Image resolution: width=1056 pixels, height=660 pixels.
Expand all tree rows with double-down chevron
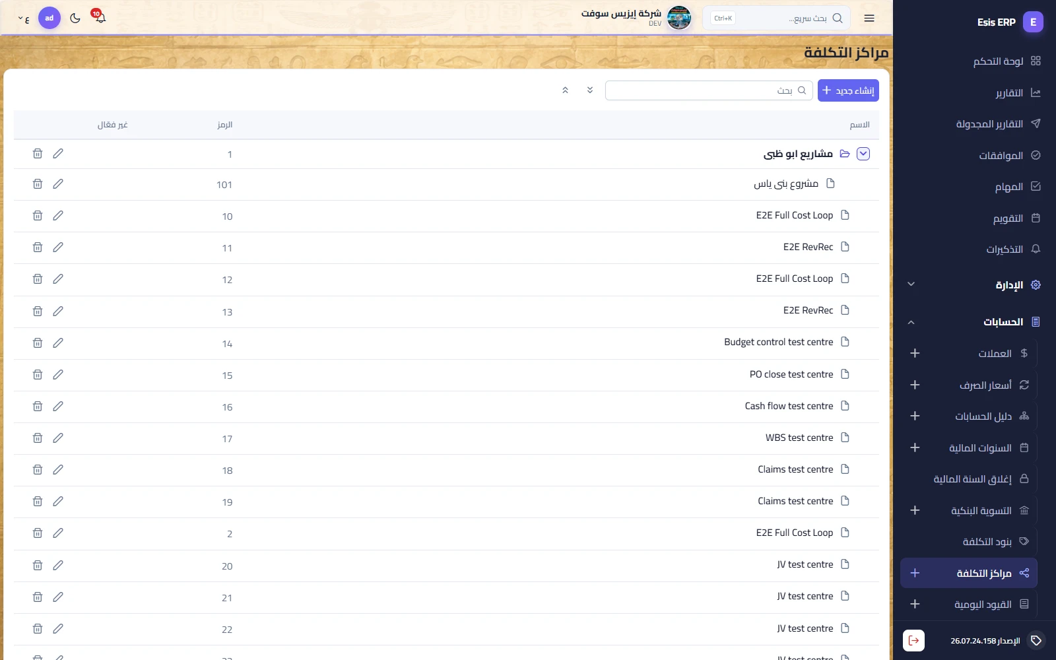(x=590, y=90)
